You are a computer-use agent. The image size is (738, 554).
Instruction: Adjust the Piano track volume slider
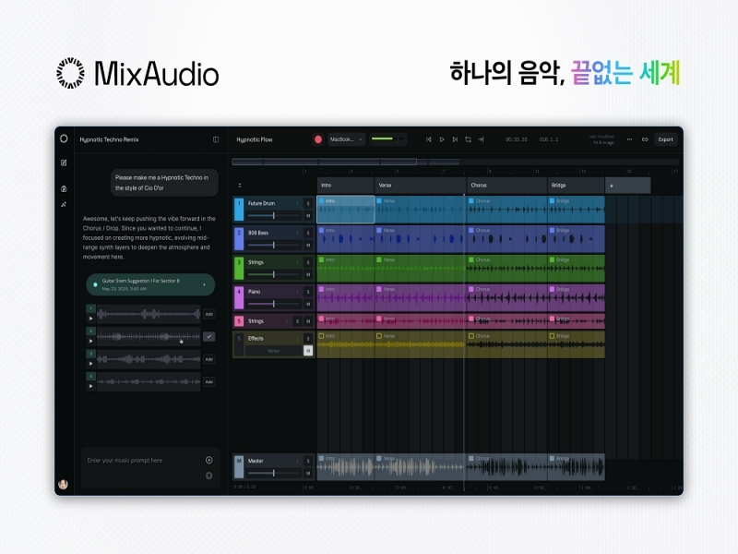273,303
